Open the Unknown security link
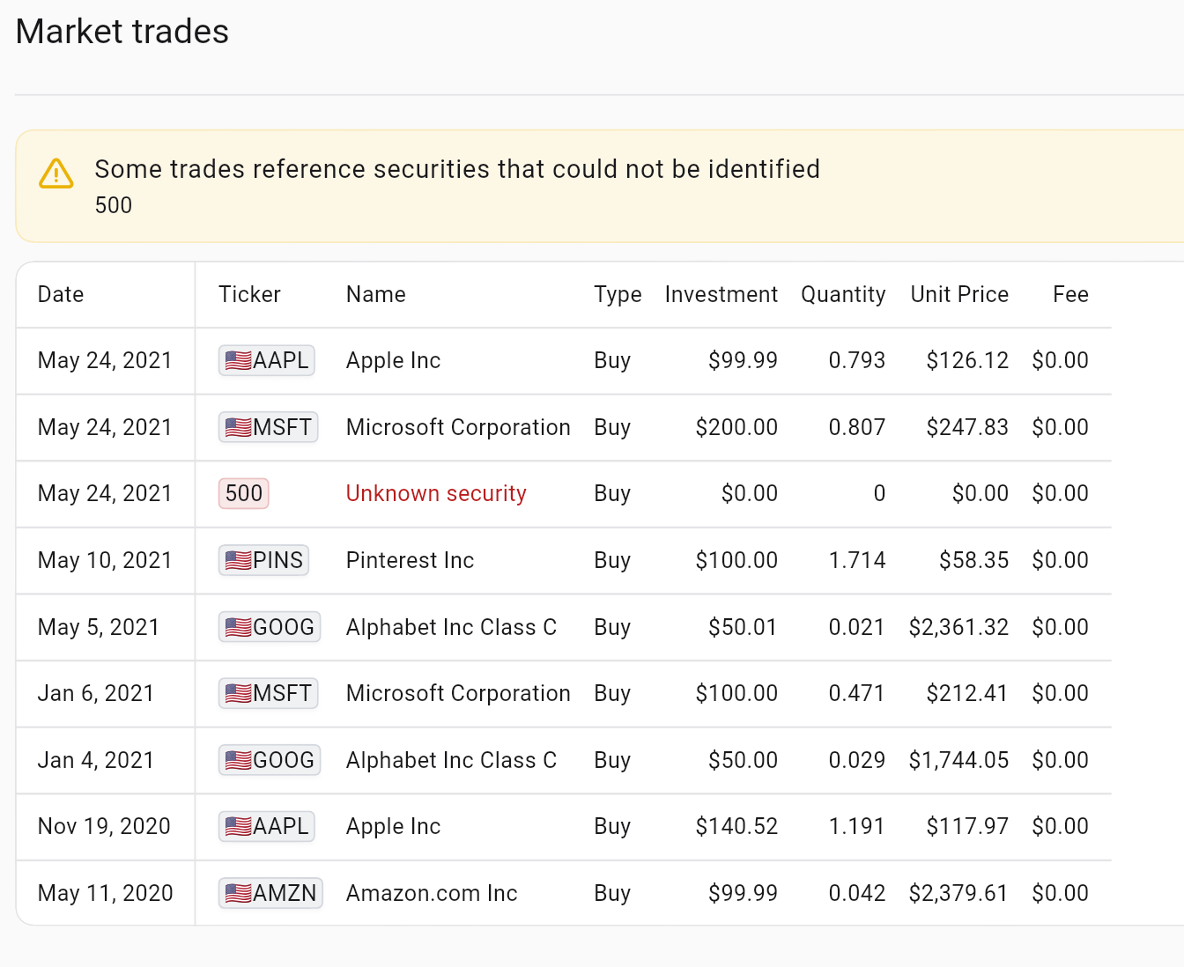Viewport: 1184px width, 967px height. [x=436, y=493]
